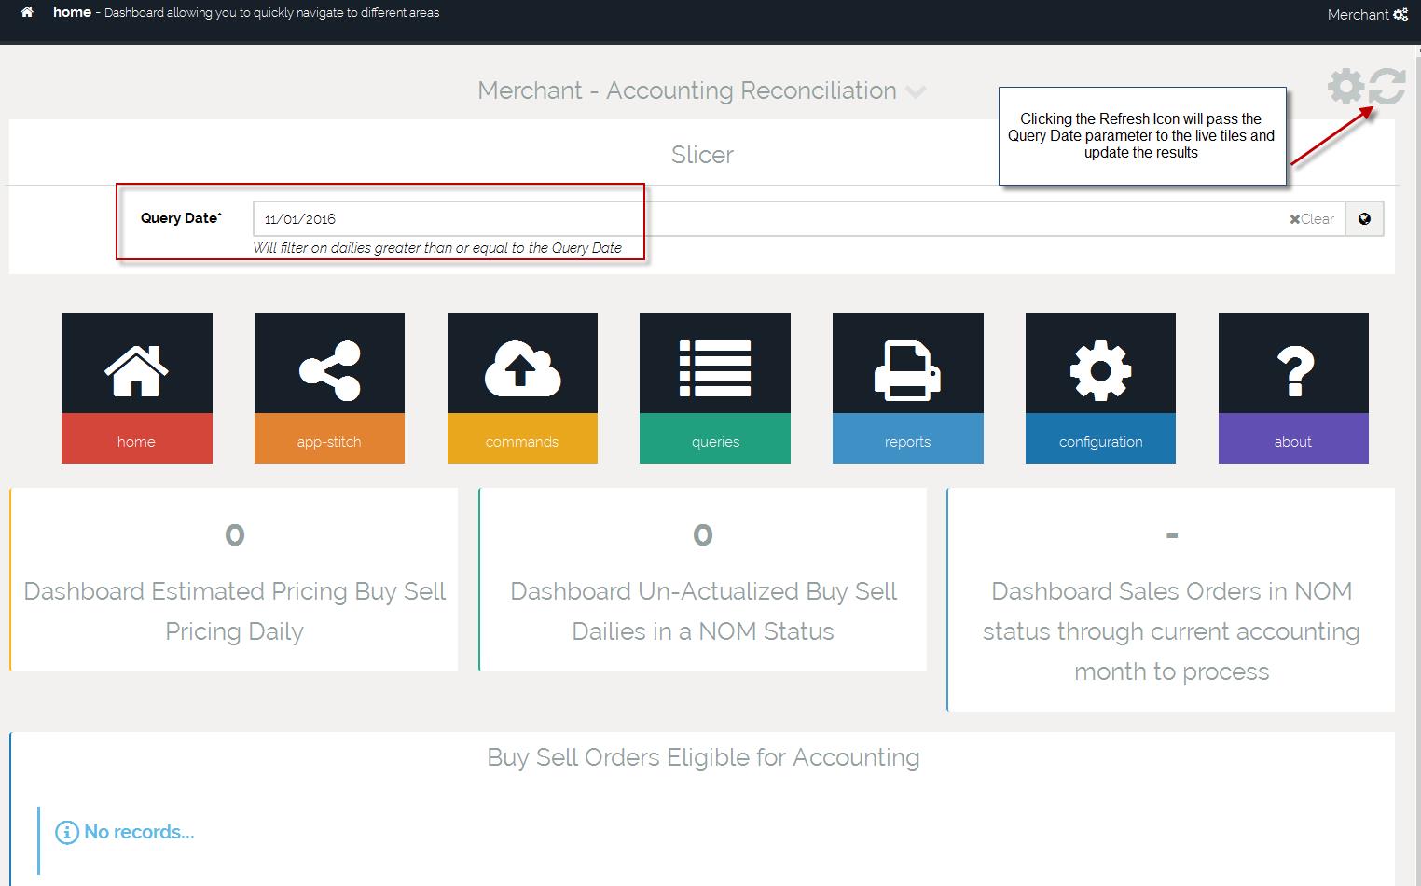
Task: Open the queries list icon tile
Action: point(714,388)
